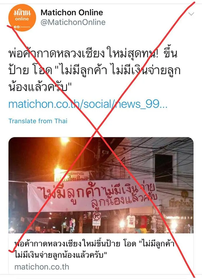Viewport: 202px width, 279px height.
Task: Open the Matichon Online profile avatar
Action: [22, 18]
